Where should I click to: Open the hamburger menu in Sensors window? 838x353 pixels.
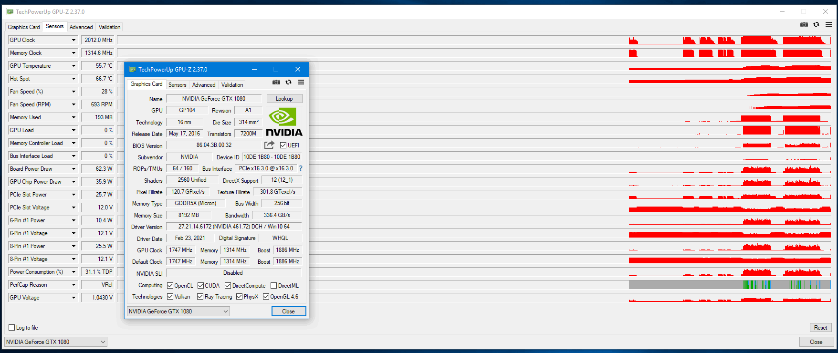829,24
